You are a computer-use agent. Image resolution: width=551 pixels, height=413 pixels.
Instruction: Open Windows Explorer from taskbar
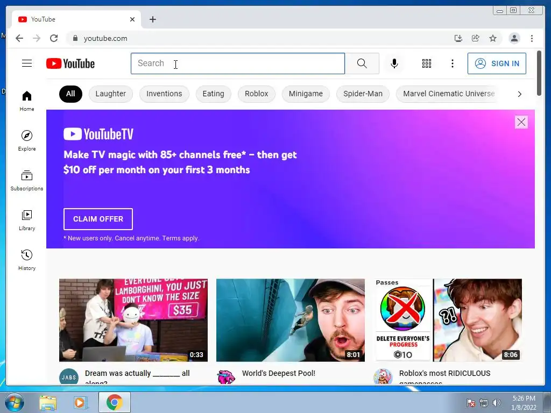click(x=48, y=403)
